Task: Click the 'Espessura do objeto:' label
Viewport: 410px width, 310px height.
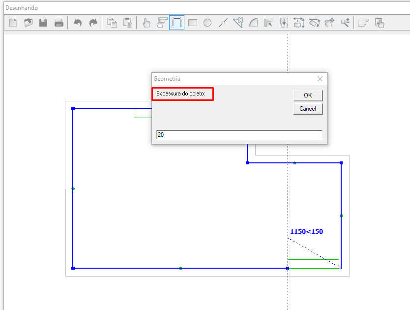Action: pos(181,93)
